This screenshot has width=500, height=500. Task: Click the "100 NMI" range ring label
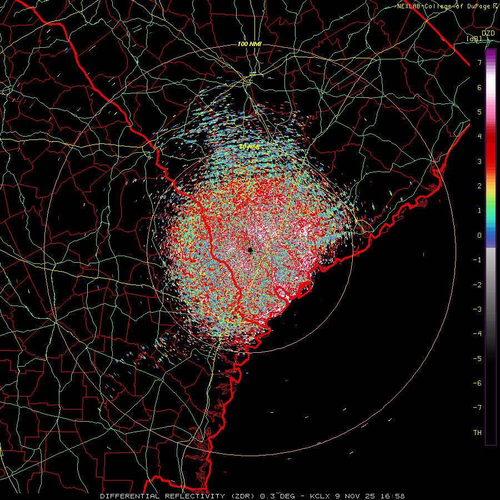click(x=249, y=44)
